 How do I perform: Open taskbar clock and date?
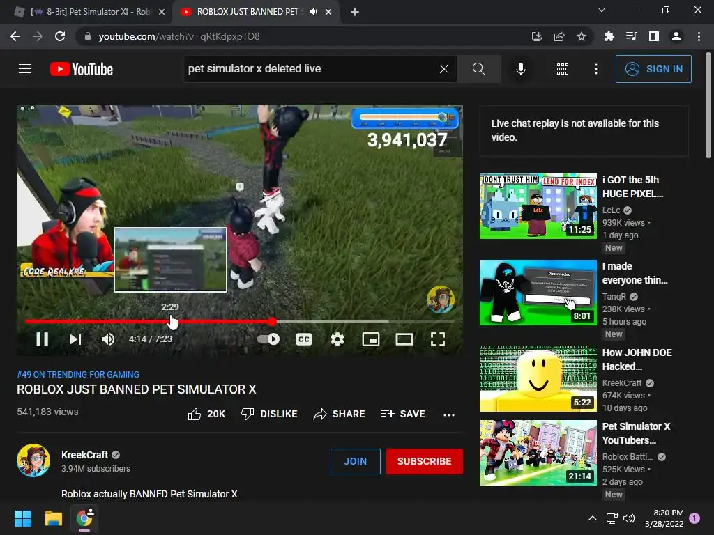(664, 518)
